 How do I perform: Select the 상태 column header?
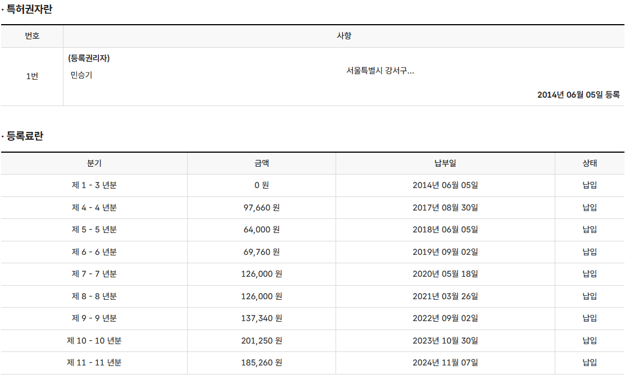pos(590,163)
